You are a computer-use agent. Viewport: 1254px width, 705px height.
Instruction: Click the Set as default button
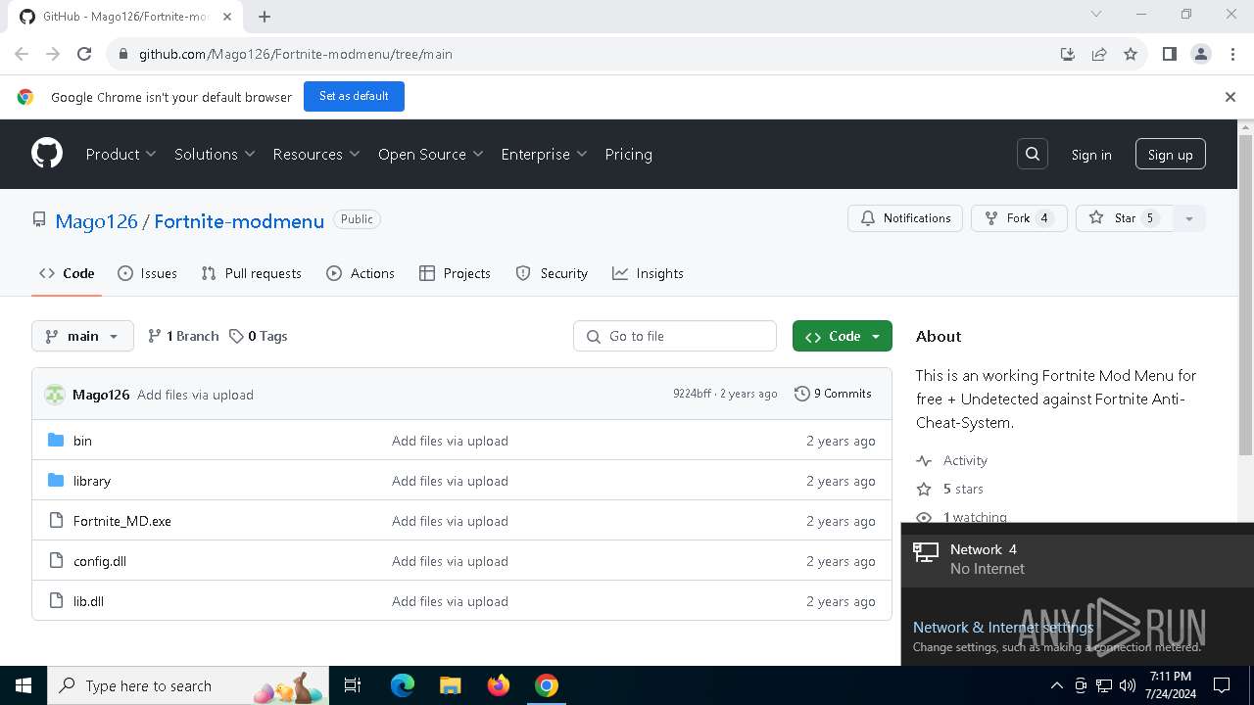(x=354, y=96)
